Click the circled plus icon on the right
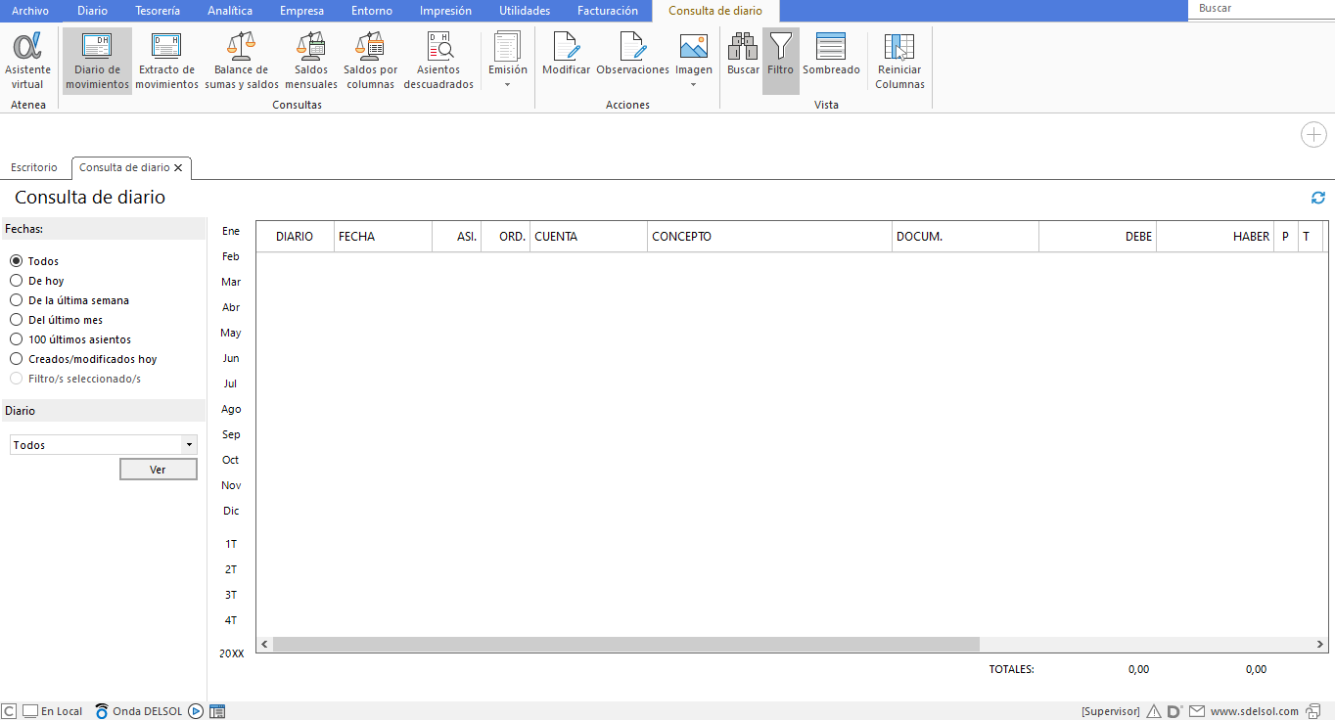 click(x=1313, y=135)
